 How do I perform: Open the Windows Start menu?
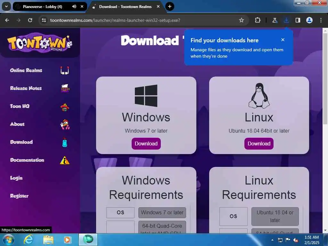click(x=9, y=240)
